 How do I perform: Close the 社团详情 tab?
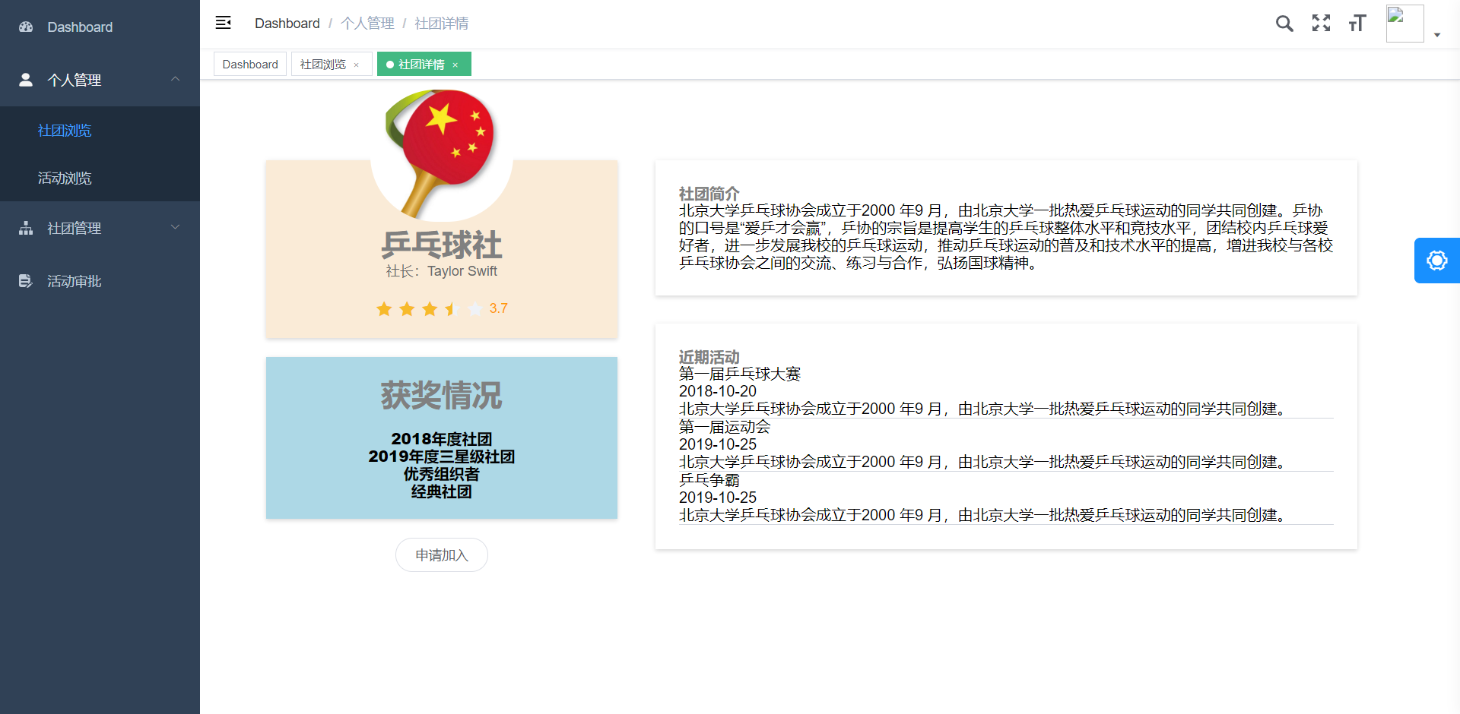click(455, 65)
